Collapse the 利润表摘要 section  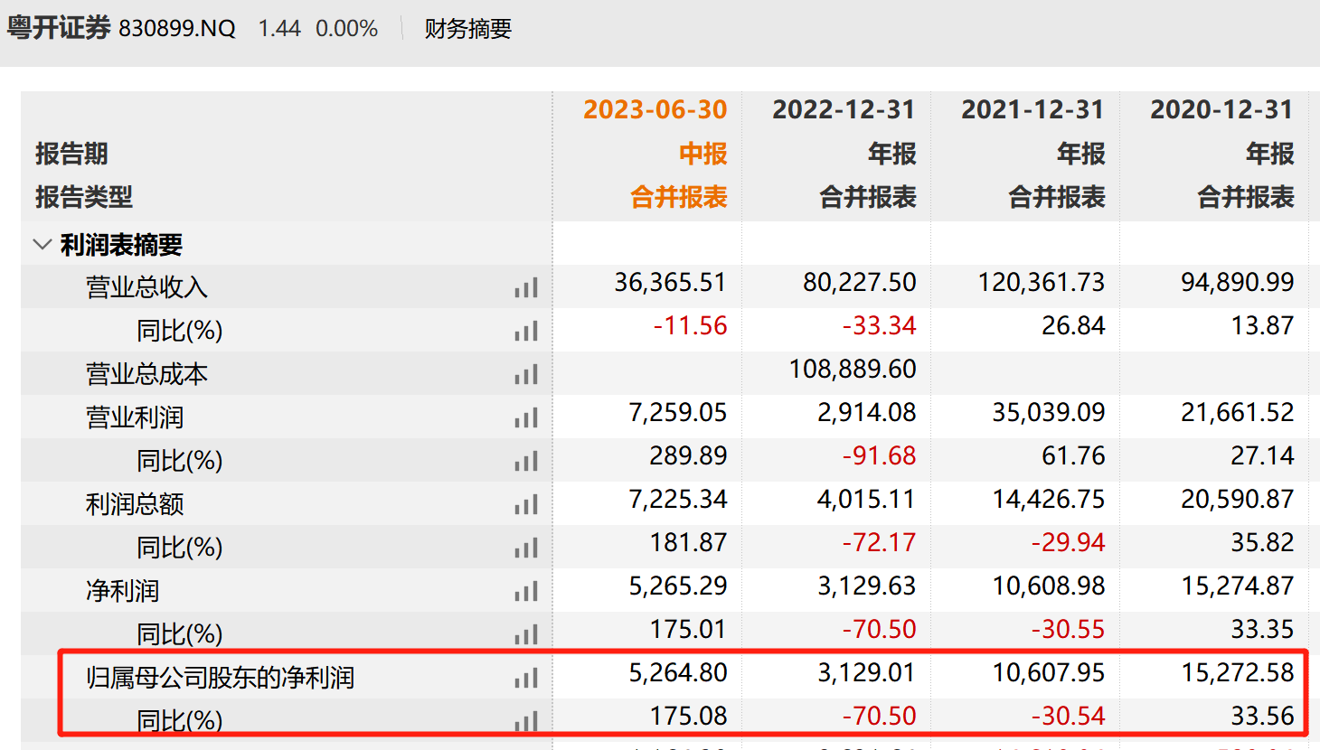pyautogui.click(x=42, y=244)
